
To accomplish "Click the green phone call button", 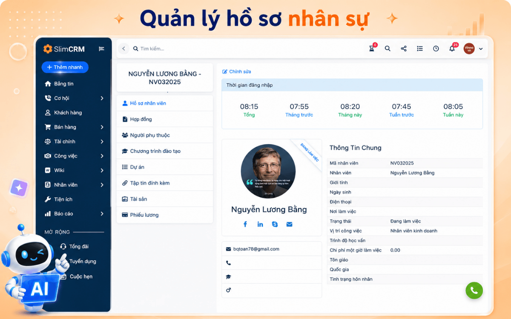I will 474,291.
